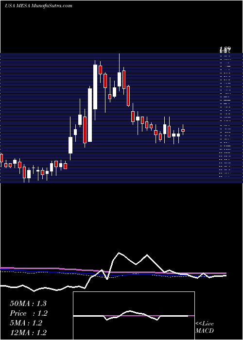Click inside the MACD inset chart box
Viewport: 243px width, 340px height.
point(134,316)
